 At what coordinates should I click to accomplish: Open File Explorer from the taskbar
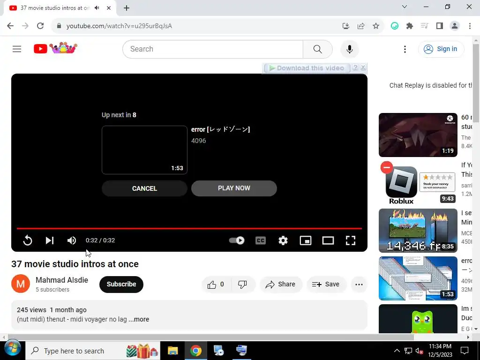(x=172, y=351)
